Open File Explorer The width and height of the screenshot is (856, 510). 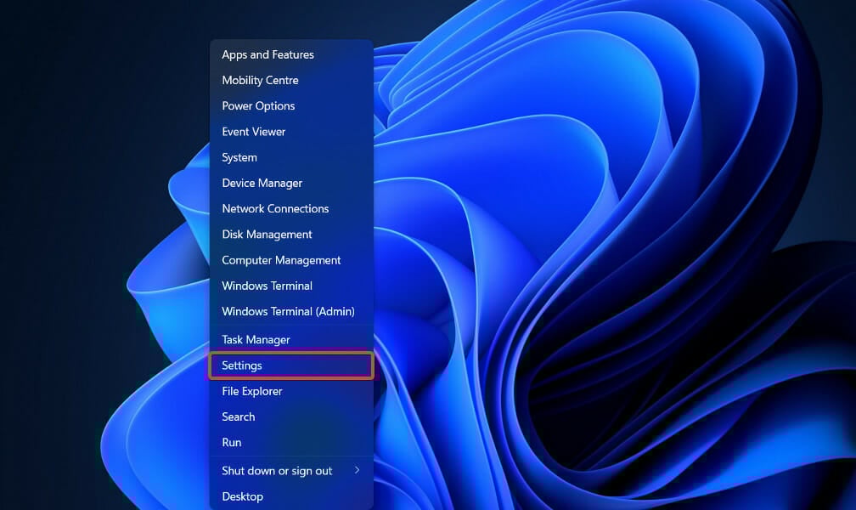(x=291, y=391)
